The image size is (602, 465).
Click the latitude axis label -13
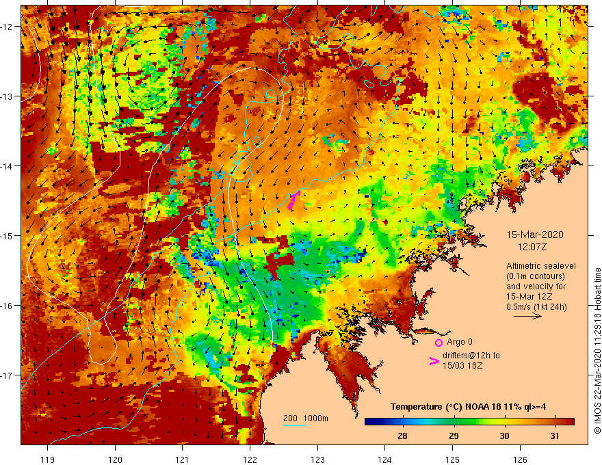7,96
